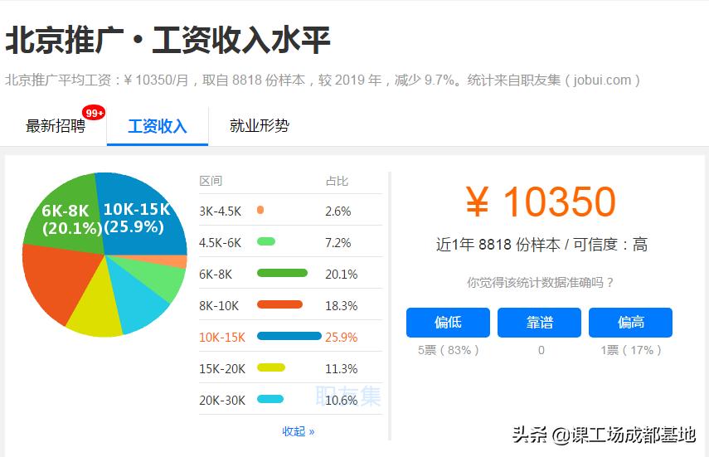Vote 靠谱 on data accuracy

539,322
